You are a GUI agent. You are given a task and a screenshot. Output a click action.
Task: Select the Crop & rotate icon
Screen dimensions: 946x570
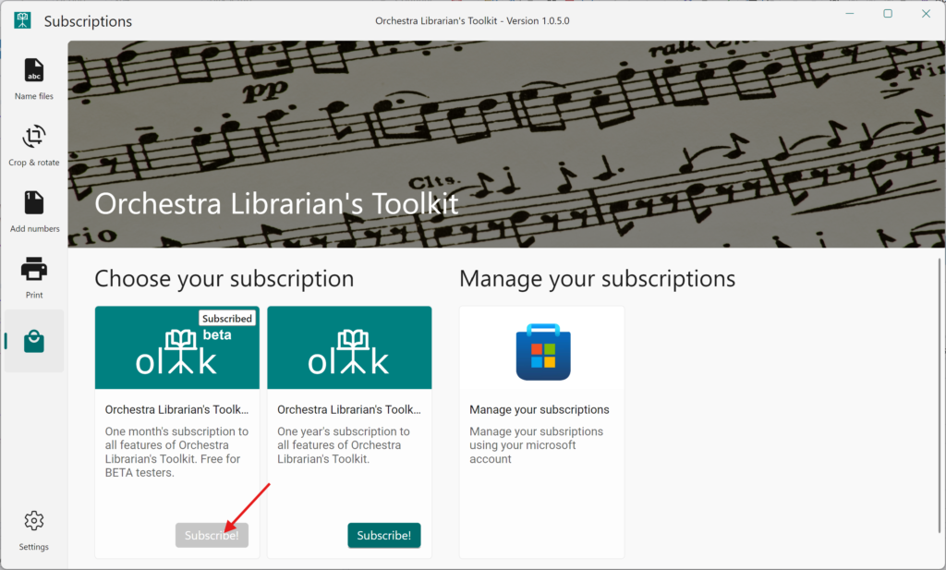click(34, 138)
